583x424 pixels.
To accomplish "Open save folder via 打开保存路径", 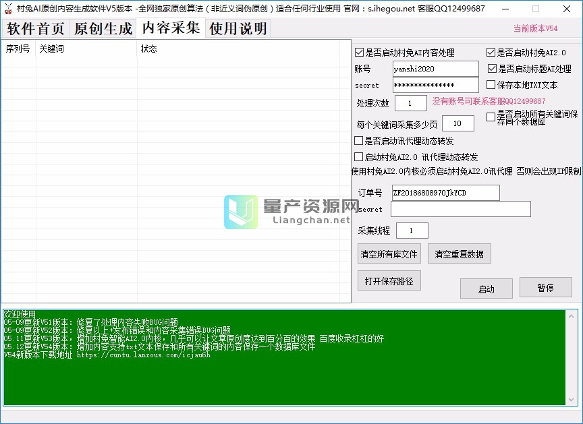I will (x=389, y=280).
